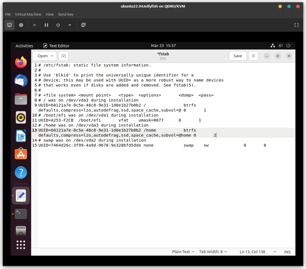306x269 pixels.
Task: Open Plain Text language selector
Action: [x=183, y=252]
